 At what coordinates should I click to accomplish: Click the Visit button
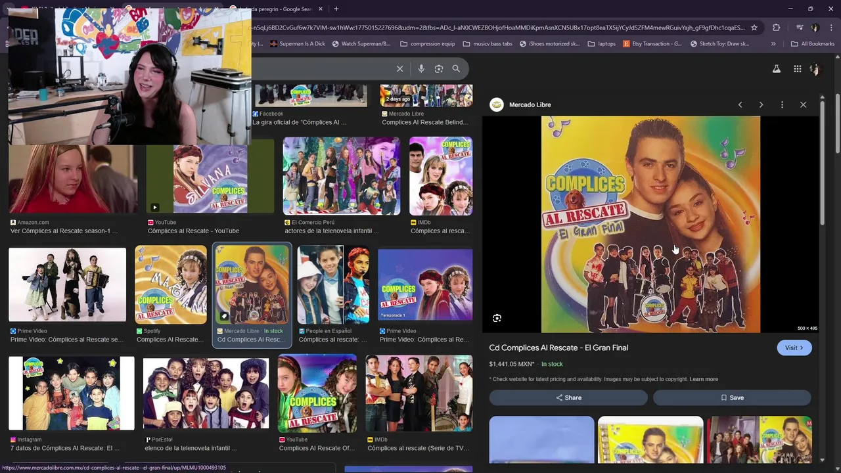click(x=794, y=348)
